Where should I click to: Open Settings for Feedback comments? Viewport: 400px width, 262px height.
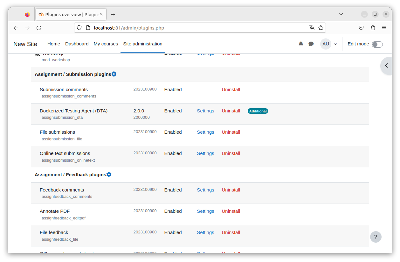[x=205, y=190]
